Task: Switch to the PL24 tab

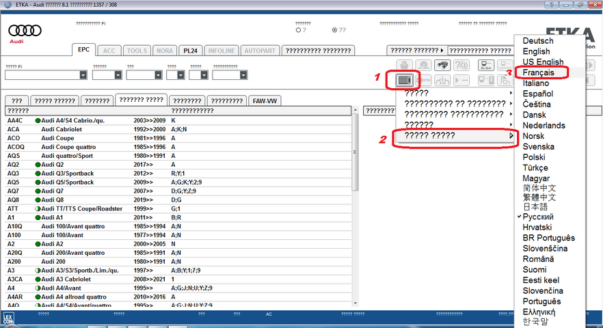Action: coord(190,51)
